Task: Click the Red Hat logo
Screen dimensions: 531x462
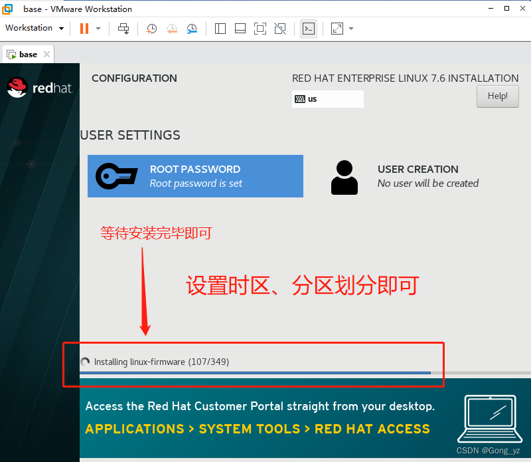Action: (40, 88)
